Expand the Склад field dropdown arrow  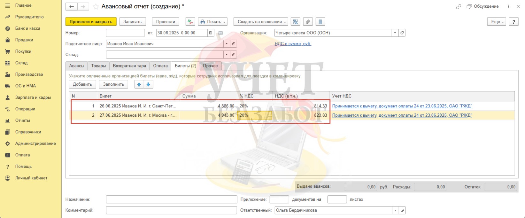227,55
